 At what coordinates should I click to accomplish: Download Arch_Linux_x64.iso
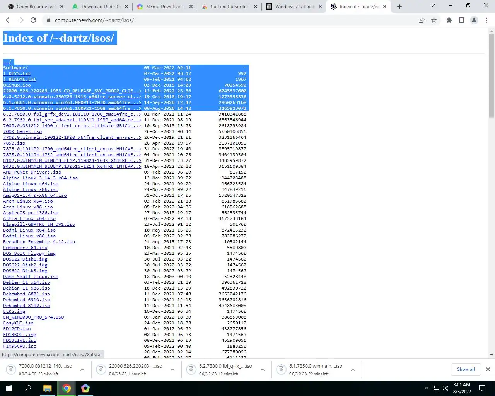pyautogui.click(x=28, y=201)
